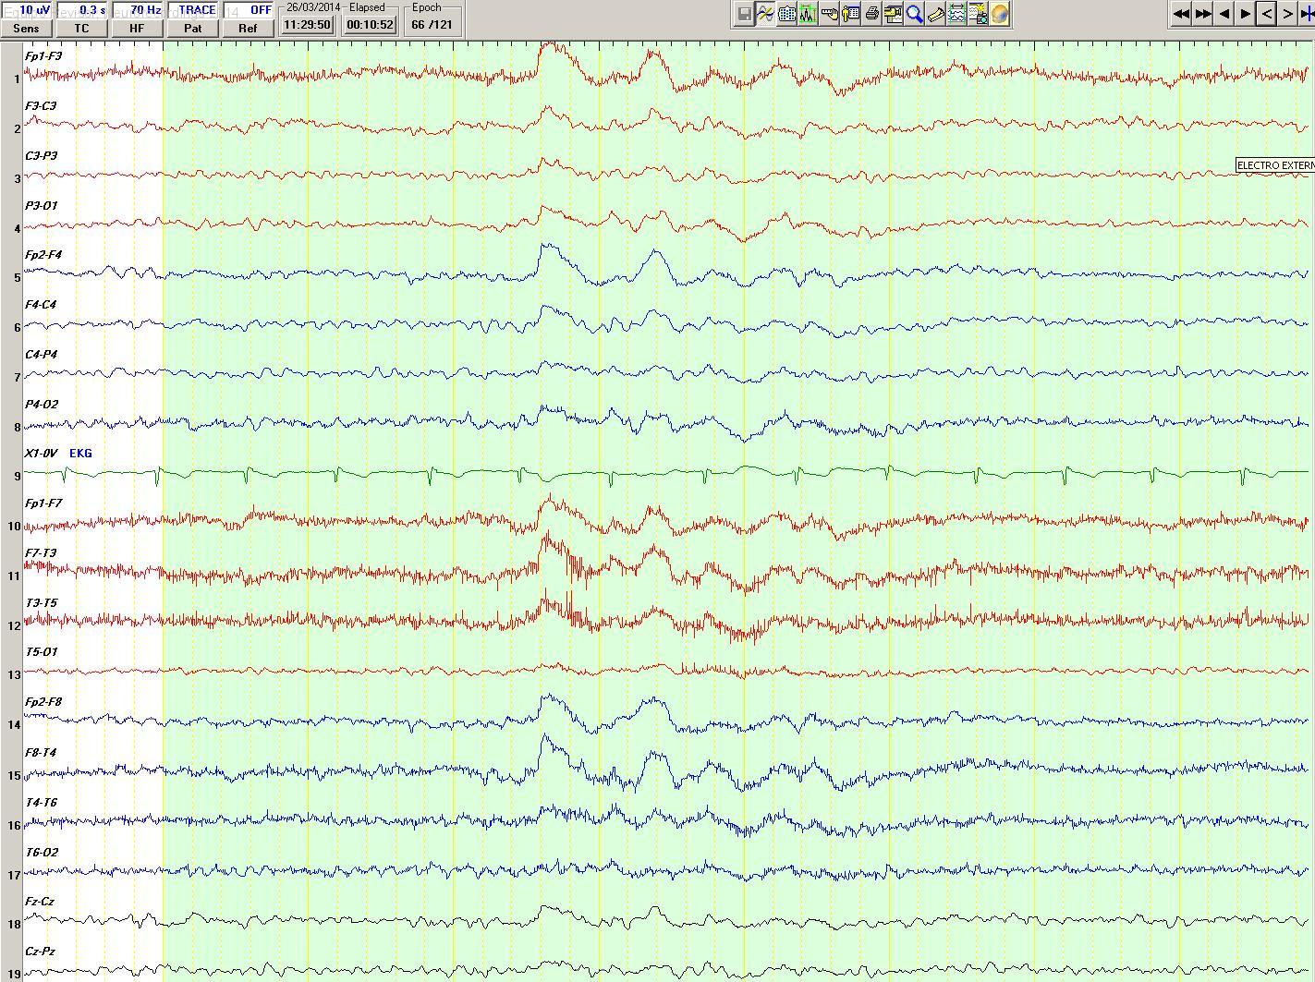1315x982 pixels.
Task: Toggle the previous page '<' button
Action: [x=1266, y=14]
